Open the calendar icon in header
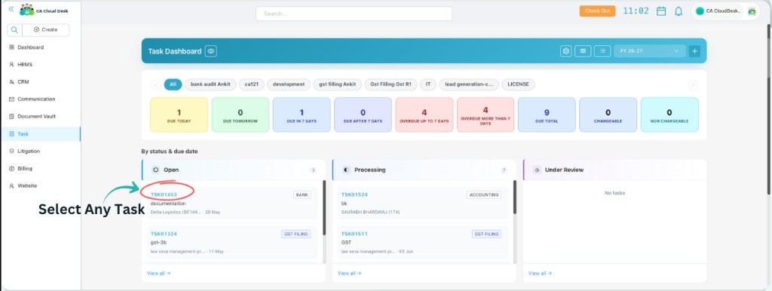 click(662, 11)
